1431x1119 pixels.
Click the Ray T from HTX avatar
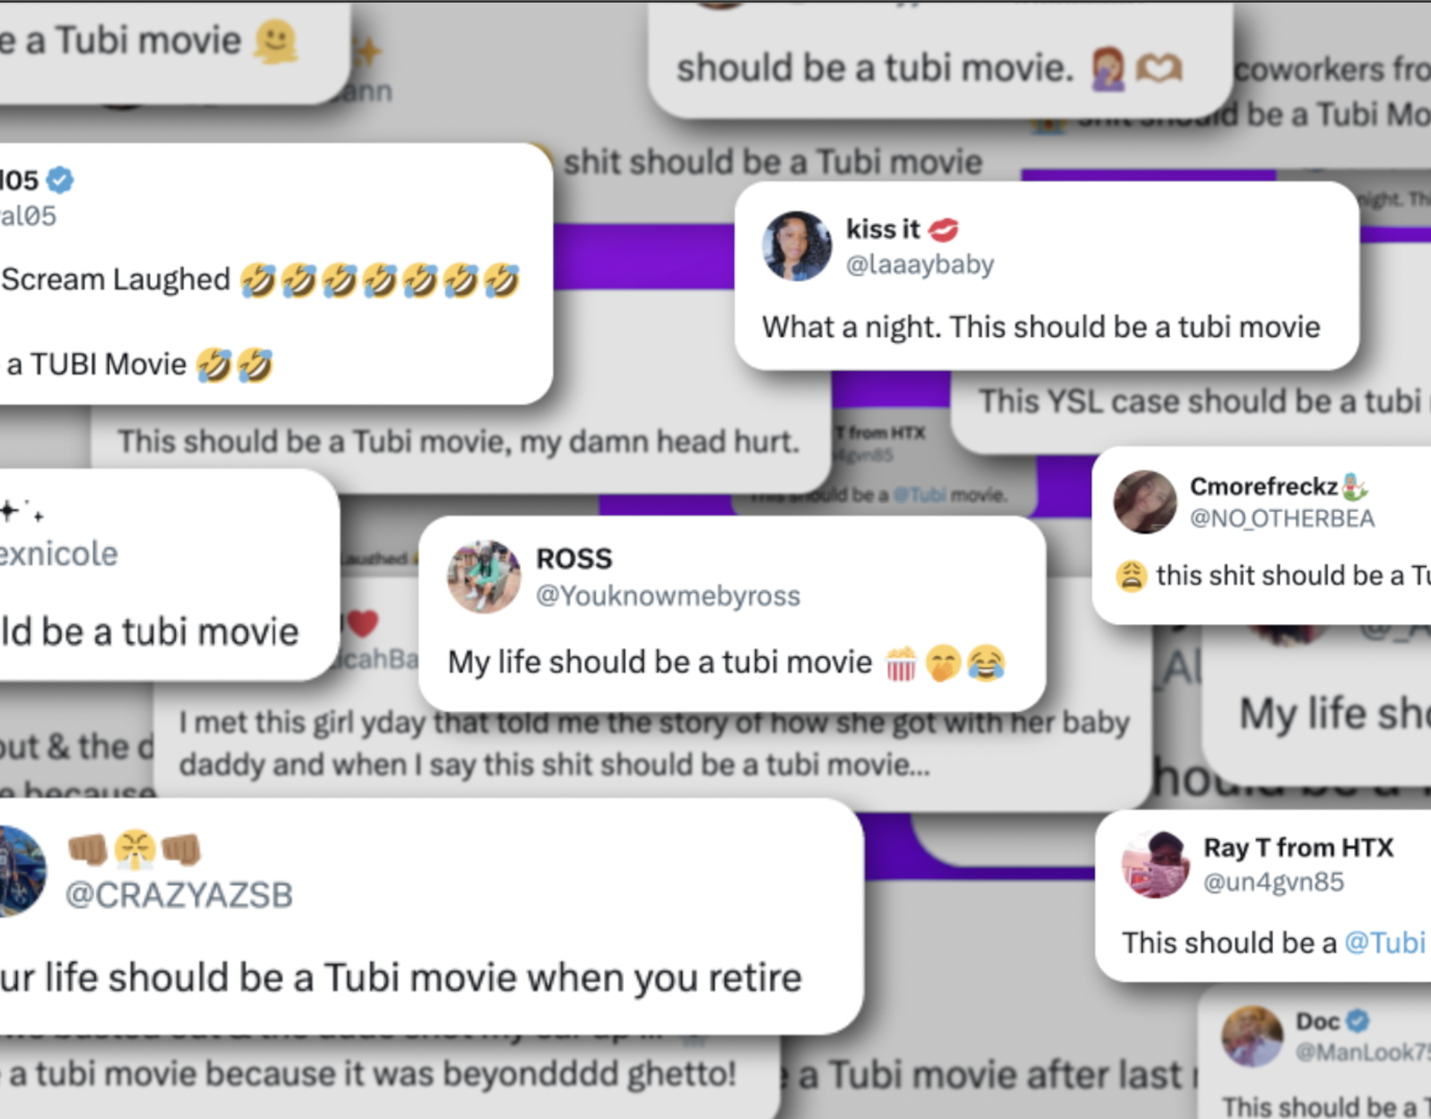pyautogui.click(x=1155, y=864)
